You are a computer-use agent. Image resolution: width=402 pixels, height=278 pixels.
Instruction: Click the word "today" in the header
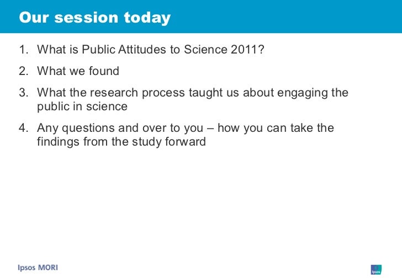point(147,18)
